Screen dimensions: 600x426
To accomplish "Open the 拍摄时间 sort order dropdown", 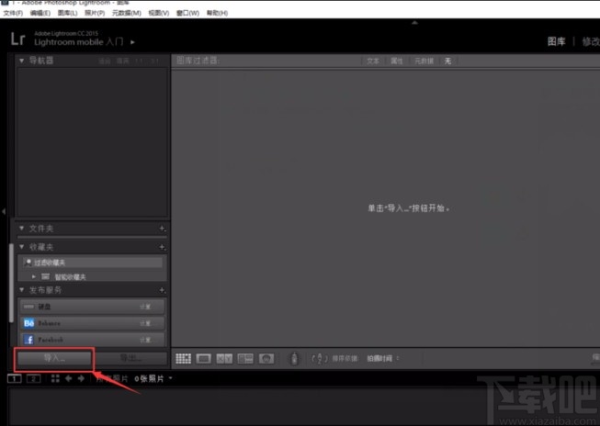I will tap(383, 358).
